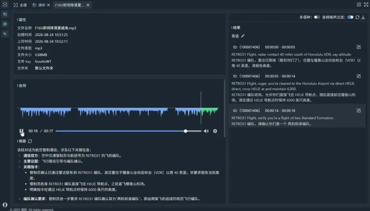Select the radar contact transcript line

(291, 55)
